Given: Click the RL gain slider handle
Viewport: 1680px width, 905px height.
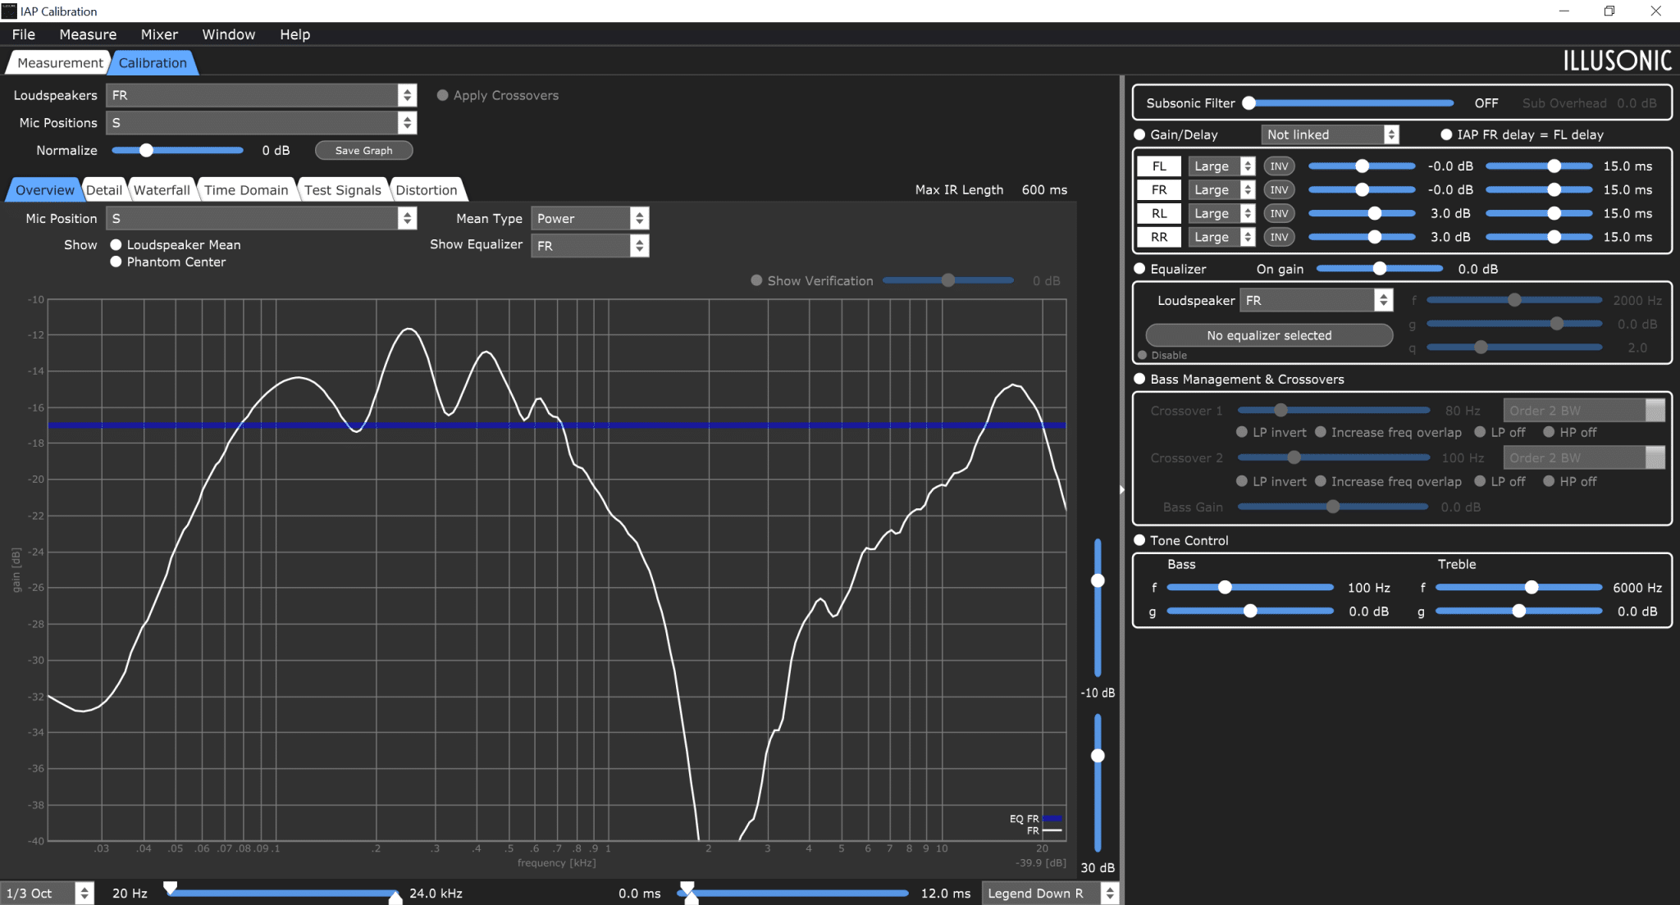Looking at the screenshot, I should (1375, 214).
